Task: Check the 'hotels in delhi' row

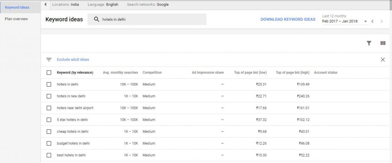Action: point(49,84)
